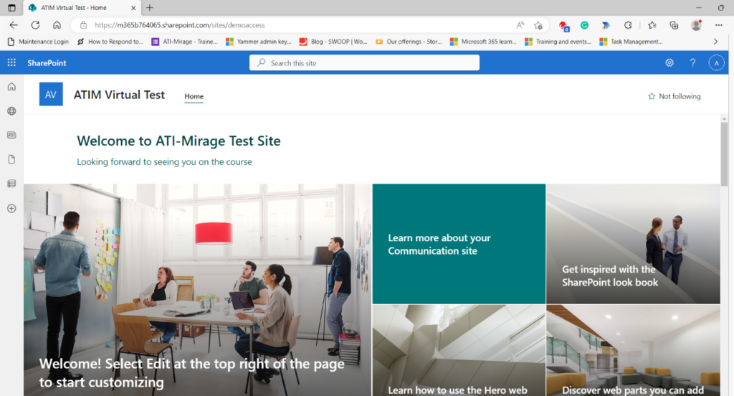
Task: Expand the bookmarks bar overflow chevron
Action: (x=715, y=42)
